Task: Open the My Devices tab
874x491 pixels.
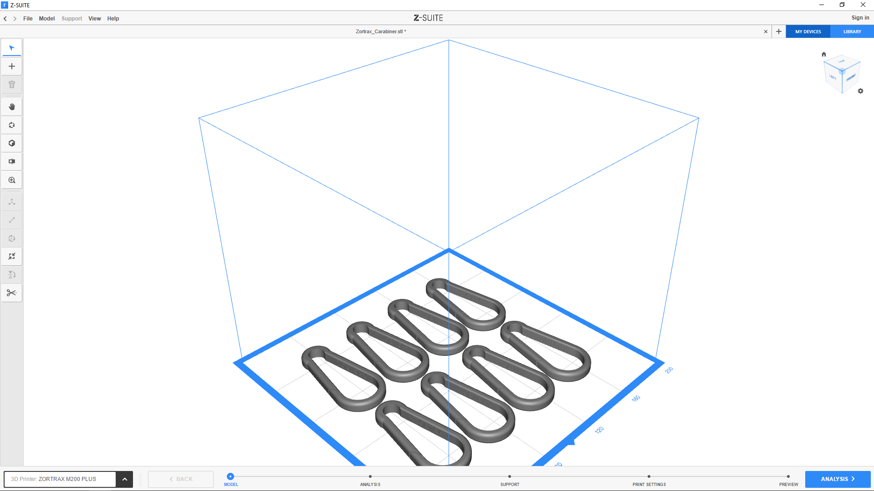Action: click(x=808, y=32)
